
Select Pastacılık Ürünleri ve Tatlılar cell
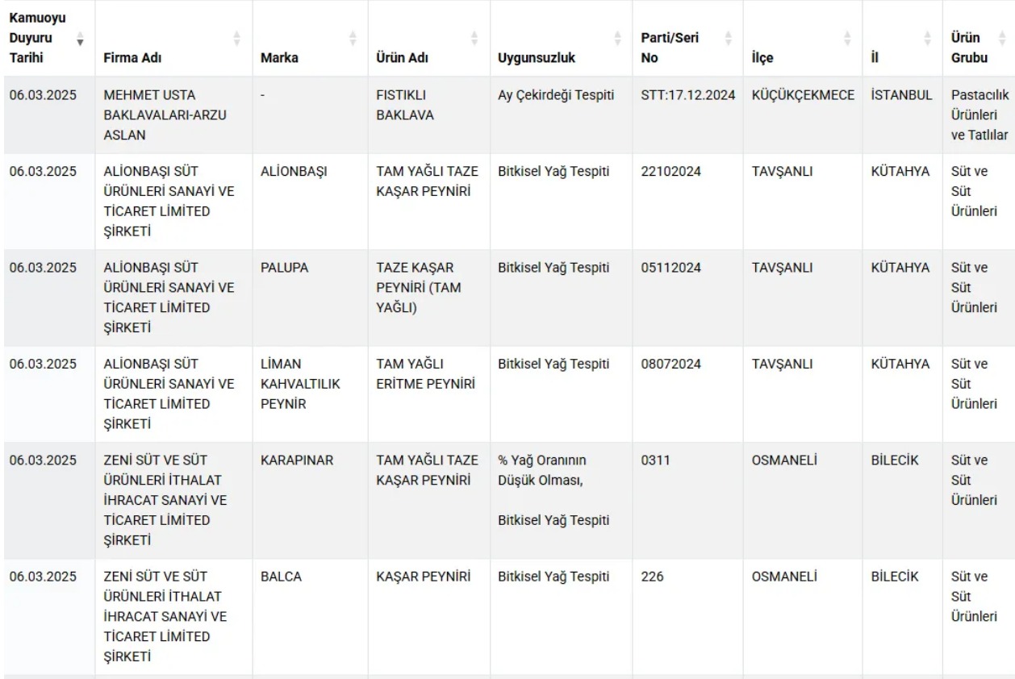[x=979, y=115]
